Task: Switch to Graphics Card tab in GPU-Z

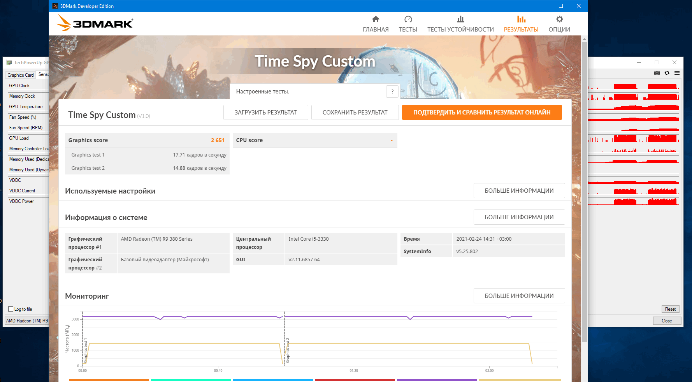Action: pyautogui.click(x=21, y=75)
